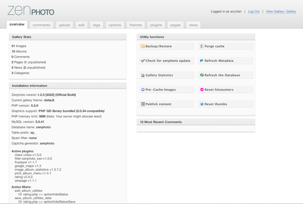Click the Pre-Cache Images circle icon

[x=143, y=90]
